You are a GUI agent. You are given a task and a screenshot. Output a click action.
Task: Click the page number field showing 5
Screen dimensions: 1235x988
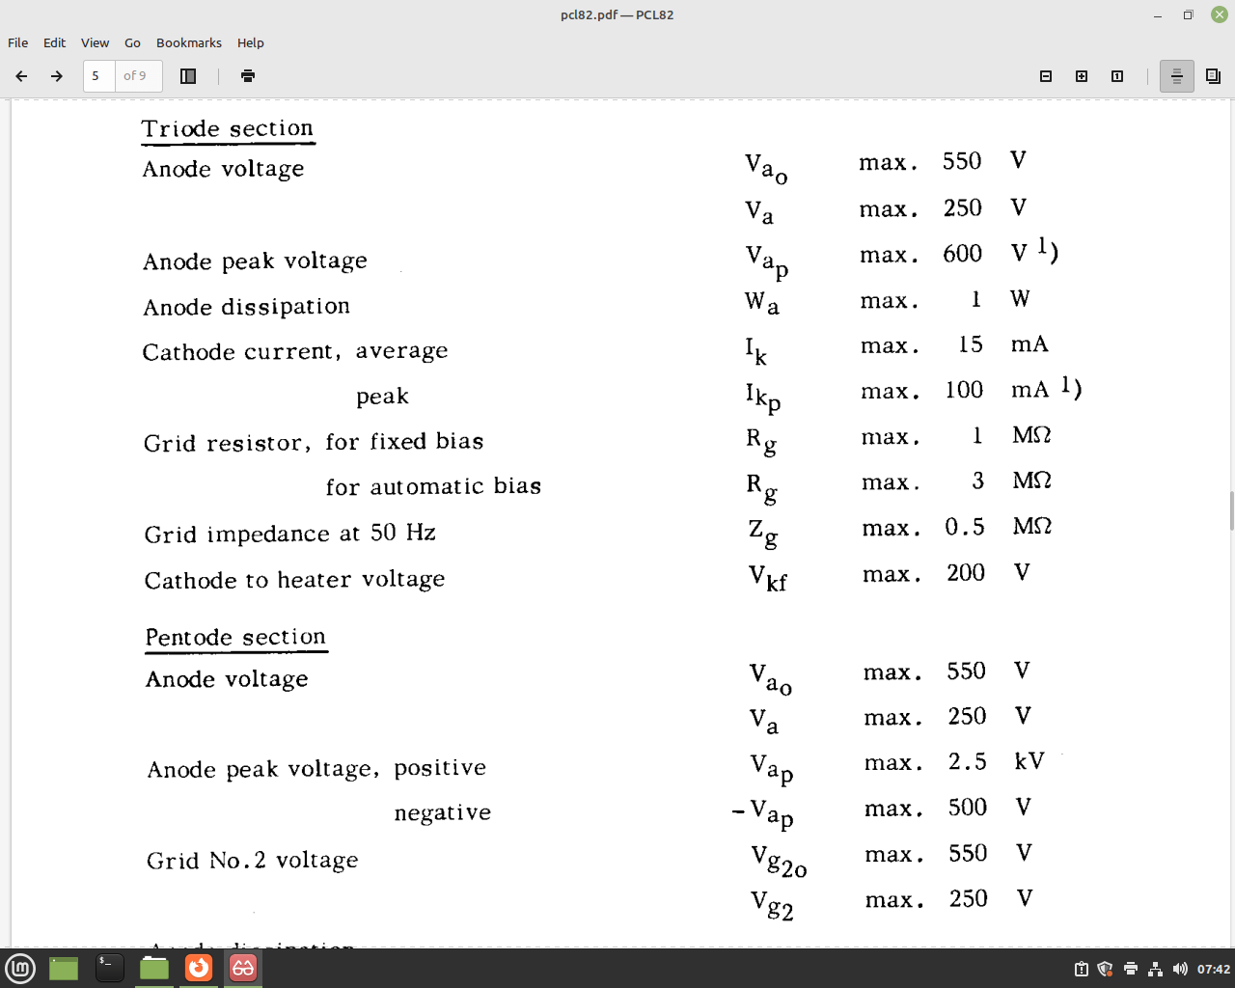[x=99, y=76]
